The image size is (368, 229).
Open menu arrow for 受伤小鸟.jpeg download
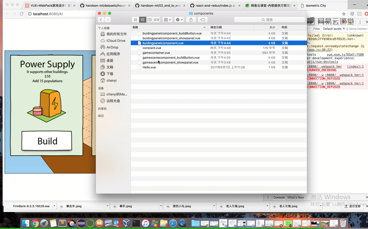214,206
